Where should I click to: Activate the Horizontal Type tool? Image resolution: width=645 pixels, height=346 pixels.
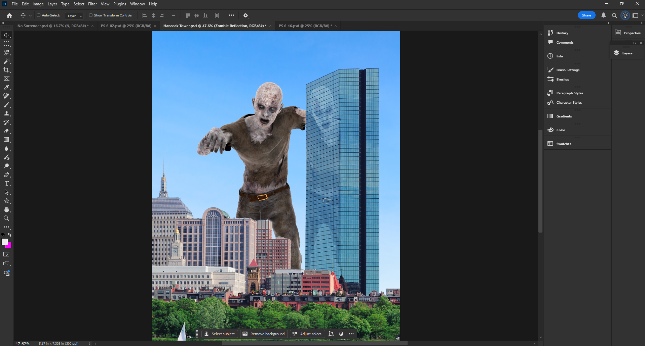point(6,183)
